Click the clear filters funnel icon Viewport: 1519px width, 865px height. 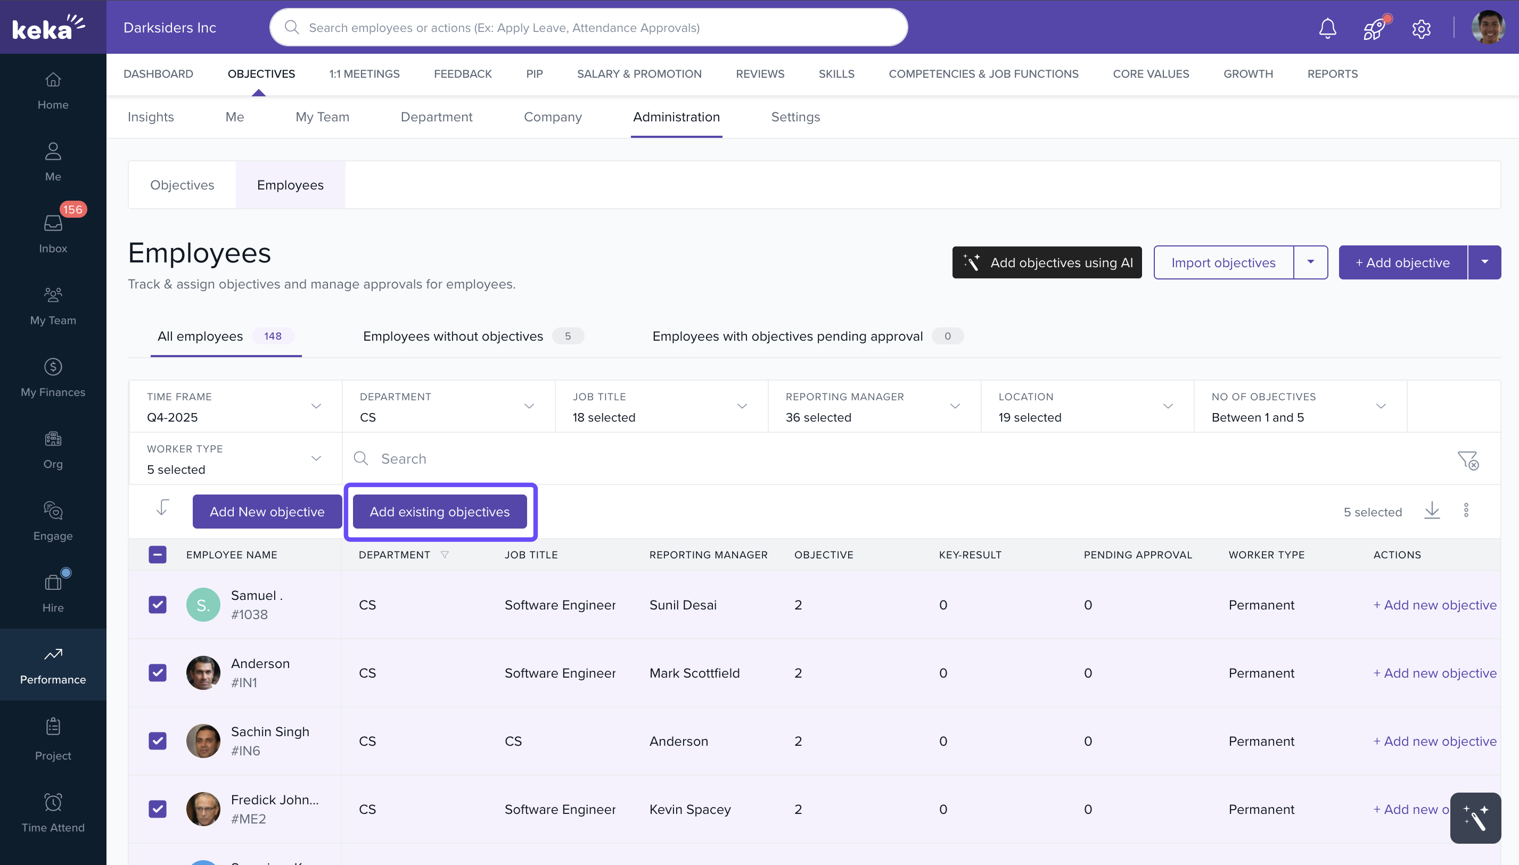[1468, 459]
